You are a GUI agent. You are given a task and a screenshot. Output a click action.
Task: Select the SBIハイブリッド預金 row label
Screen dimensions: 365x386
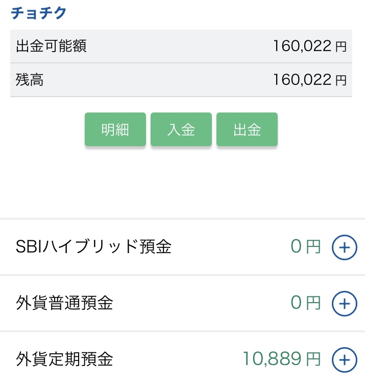point(94,247)
